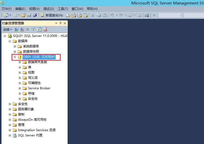Select the 服务器对象 tree item
204x144 pixels.
[x=26, y=109]
